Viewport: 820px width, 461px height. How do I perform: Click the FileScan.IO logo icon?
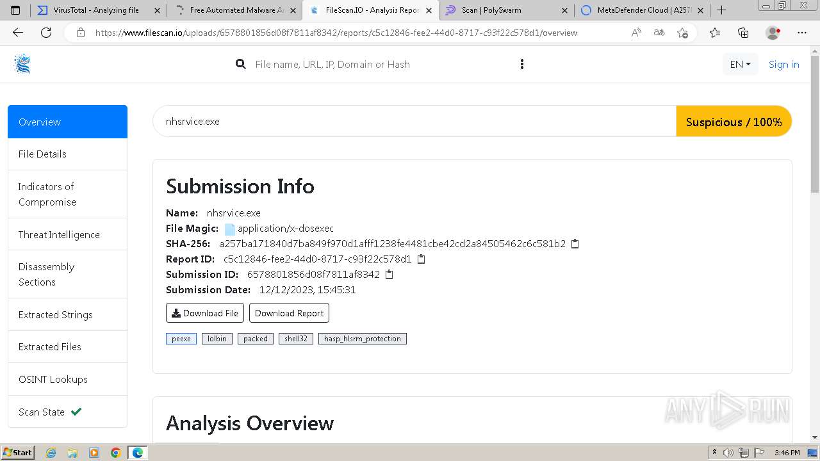point(22,64)
